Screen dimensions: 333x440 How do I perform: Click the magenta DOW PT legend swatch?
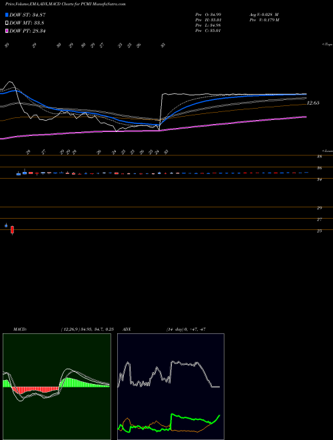pos(7,31)
